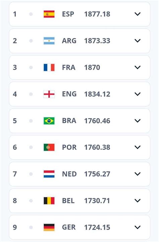159x242 pixels.
Task: Click the rank-change dot beside Belgium
Action: click(x=31, y=200)
